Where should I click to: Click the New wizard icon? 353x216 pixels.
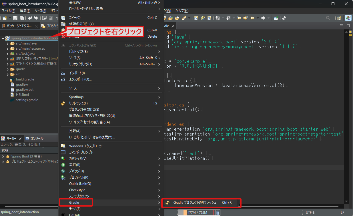pyautogui.click(x=4, y=18)
